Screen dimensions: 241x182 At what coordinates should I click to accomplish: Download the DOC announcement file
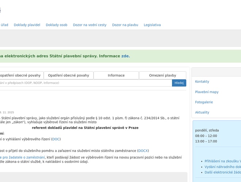56,139
